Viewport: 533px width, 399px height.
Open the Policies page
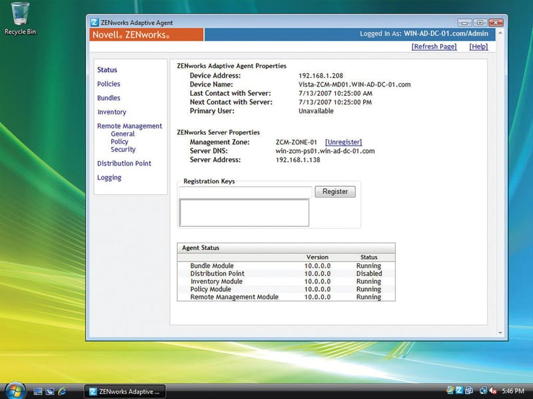(x=109, y=84)
